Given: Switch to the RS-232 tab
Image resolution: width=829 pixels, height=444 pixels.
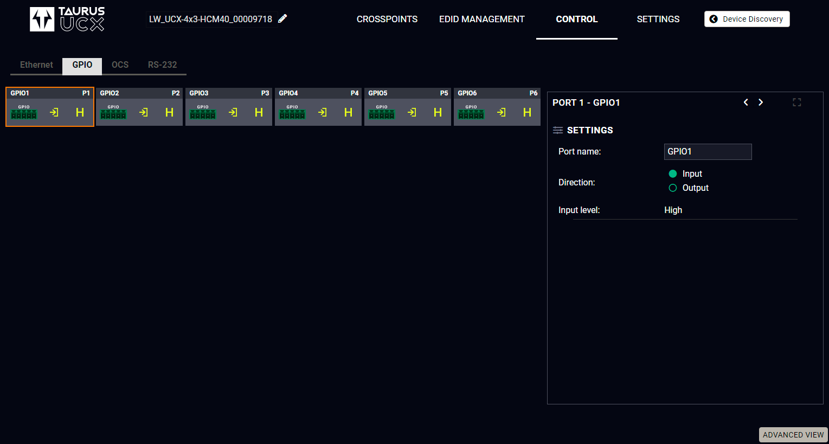Looking at the screenshot, I should click(162, 65).
